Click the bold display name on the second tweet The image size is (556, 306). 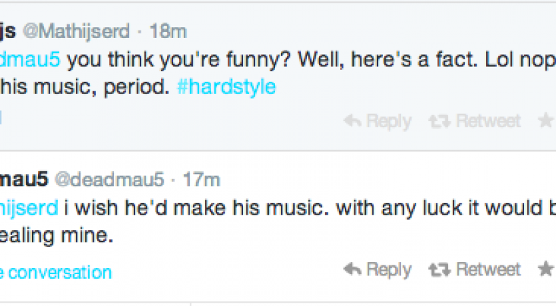pyautogui.click(x=24, y=179)
